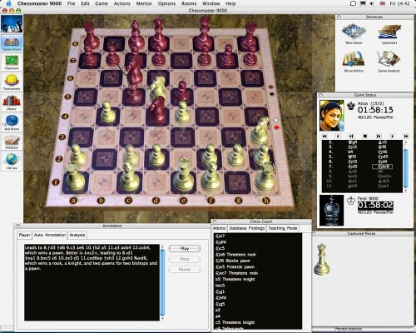Click the captured white queen piece
The image size is (416, 333).
click(322, 259)
